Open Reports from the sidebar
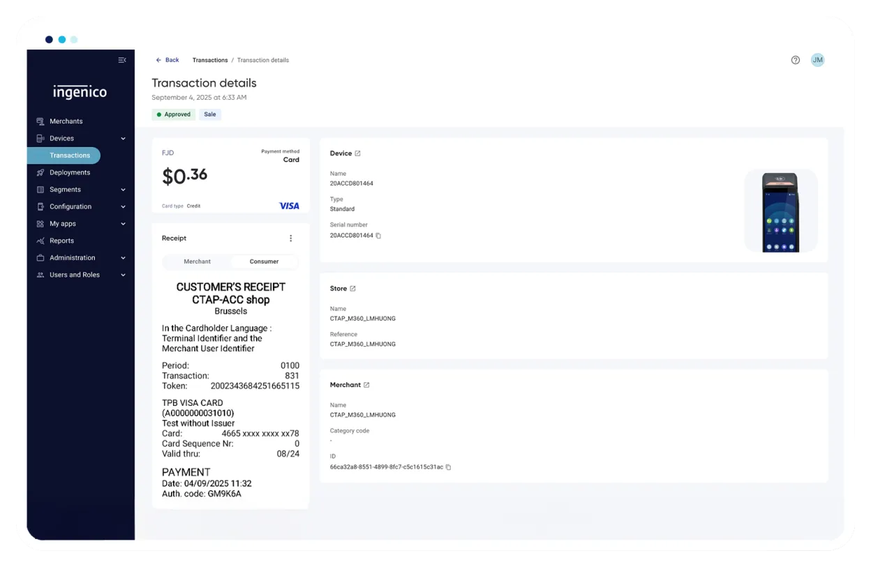871x567 pixels. tap(61, 241)
